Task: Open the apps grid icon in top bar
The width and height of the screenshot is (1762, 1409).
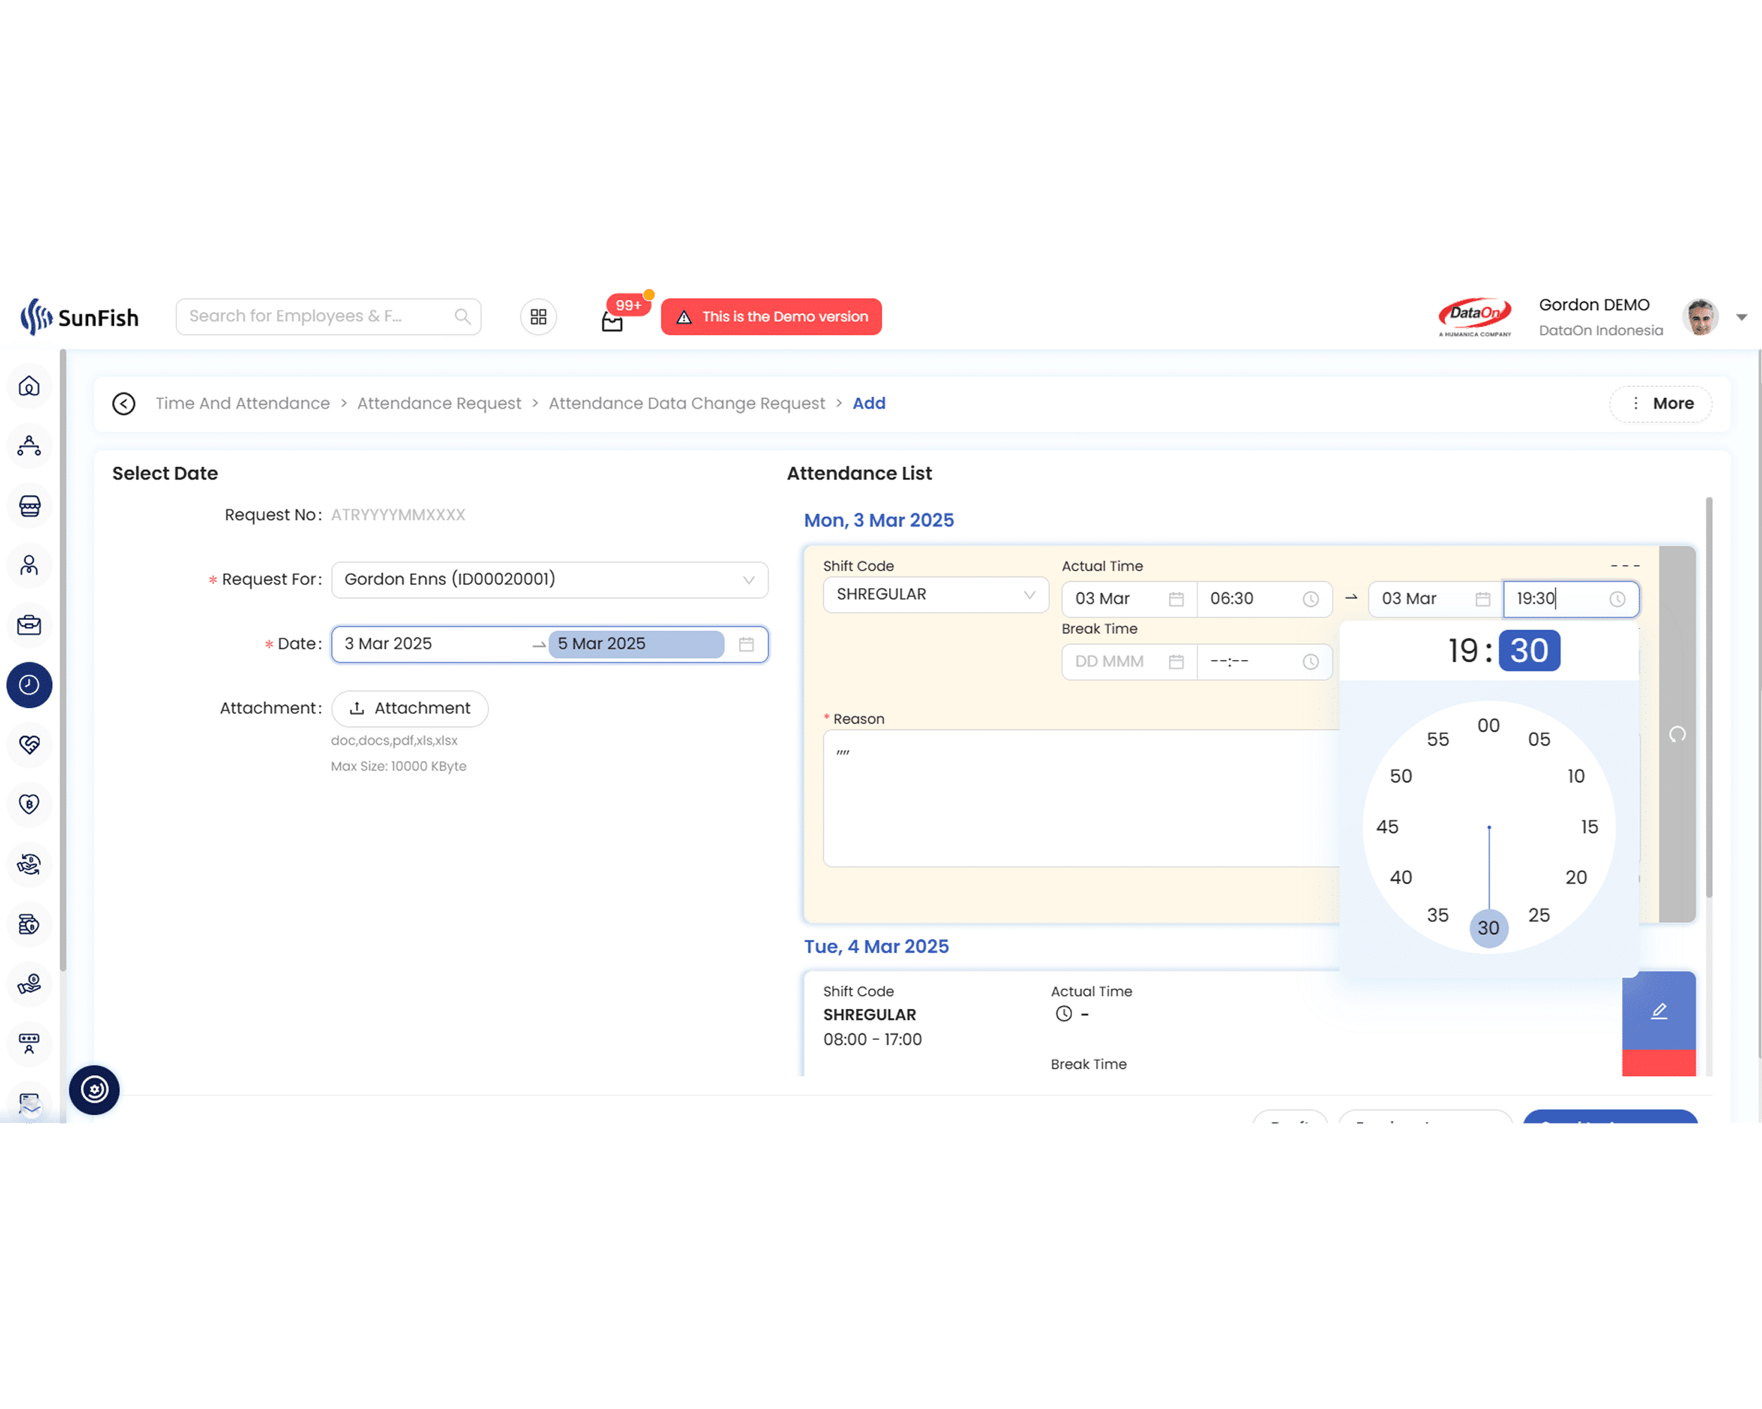Action: tap(538, 316)
